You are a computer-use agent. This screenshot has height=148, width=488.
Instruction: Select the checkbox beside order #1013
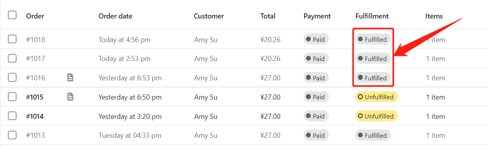click(x=12, y=135)
